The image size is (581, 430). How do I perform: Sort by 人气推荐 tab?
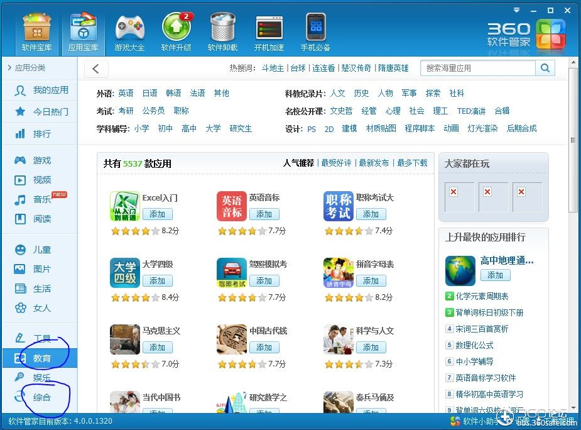tap(298, 163)
